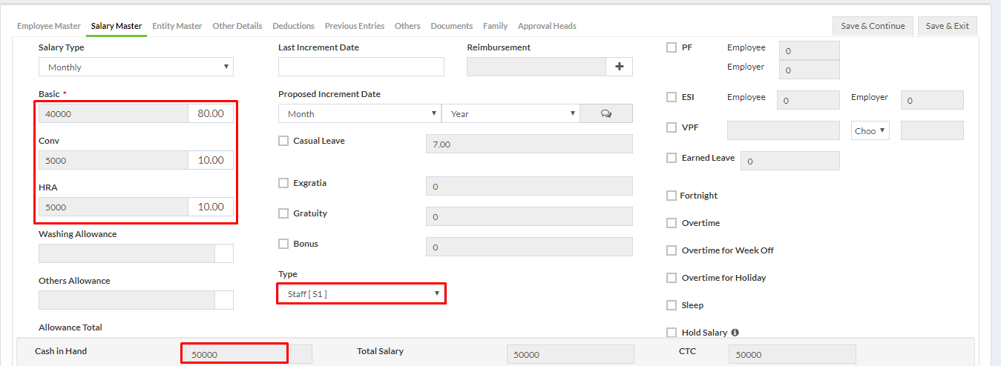Click the HRA percentage field

click(x=211, y=207)
